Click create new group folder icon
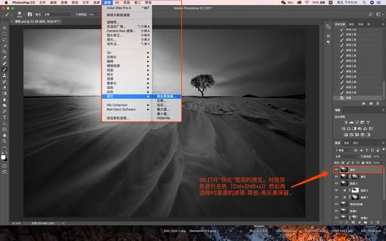Viewport: 386px width, 241px height. (365, 222)
